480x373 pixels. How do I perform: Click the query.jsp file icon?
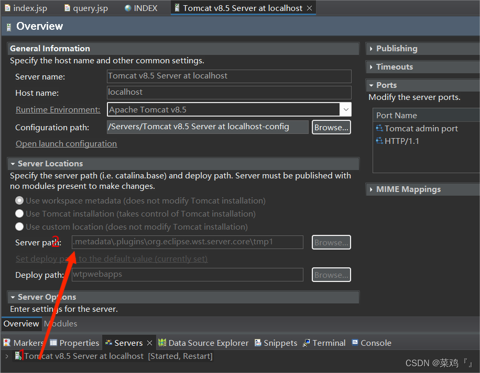tap(67, 8)
